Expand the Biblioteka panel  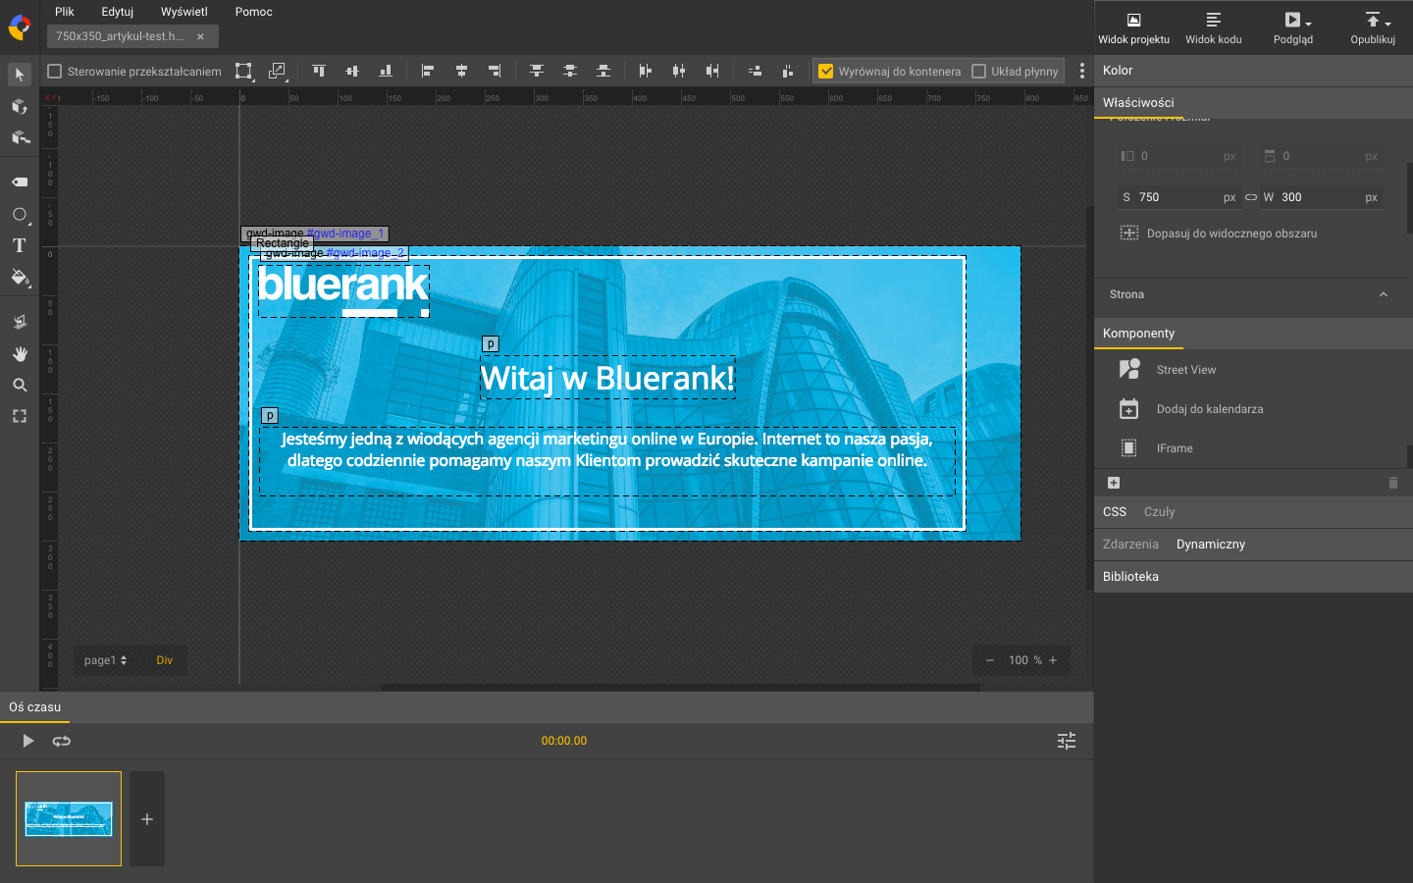1253,577
